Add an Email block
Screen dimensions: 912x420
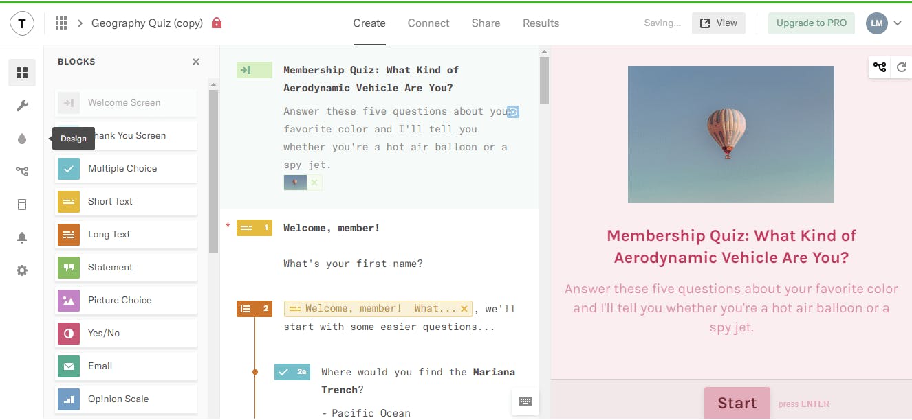pyautogui.click(x=126, y=366)
